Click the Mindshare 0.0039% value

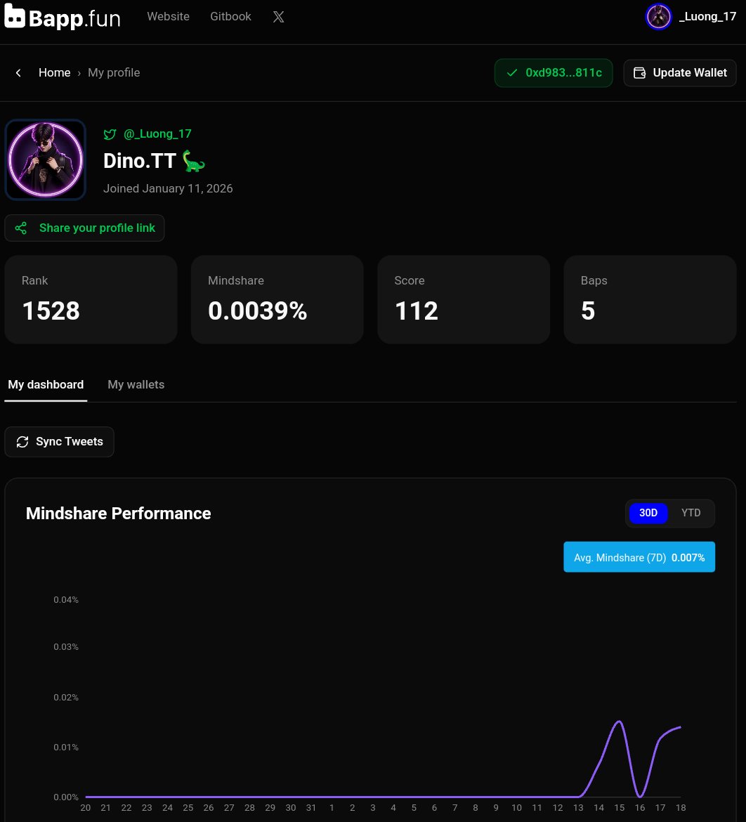click(x=257, y=311)
